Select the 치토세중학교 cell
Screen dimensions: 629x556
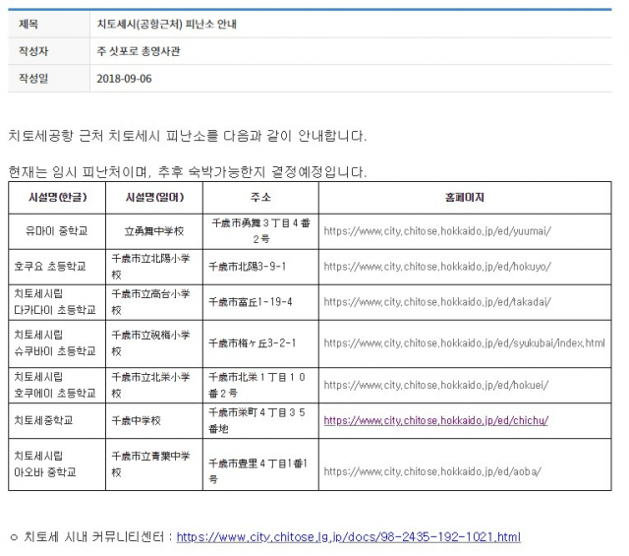(x=57, y=420)
